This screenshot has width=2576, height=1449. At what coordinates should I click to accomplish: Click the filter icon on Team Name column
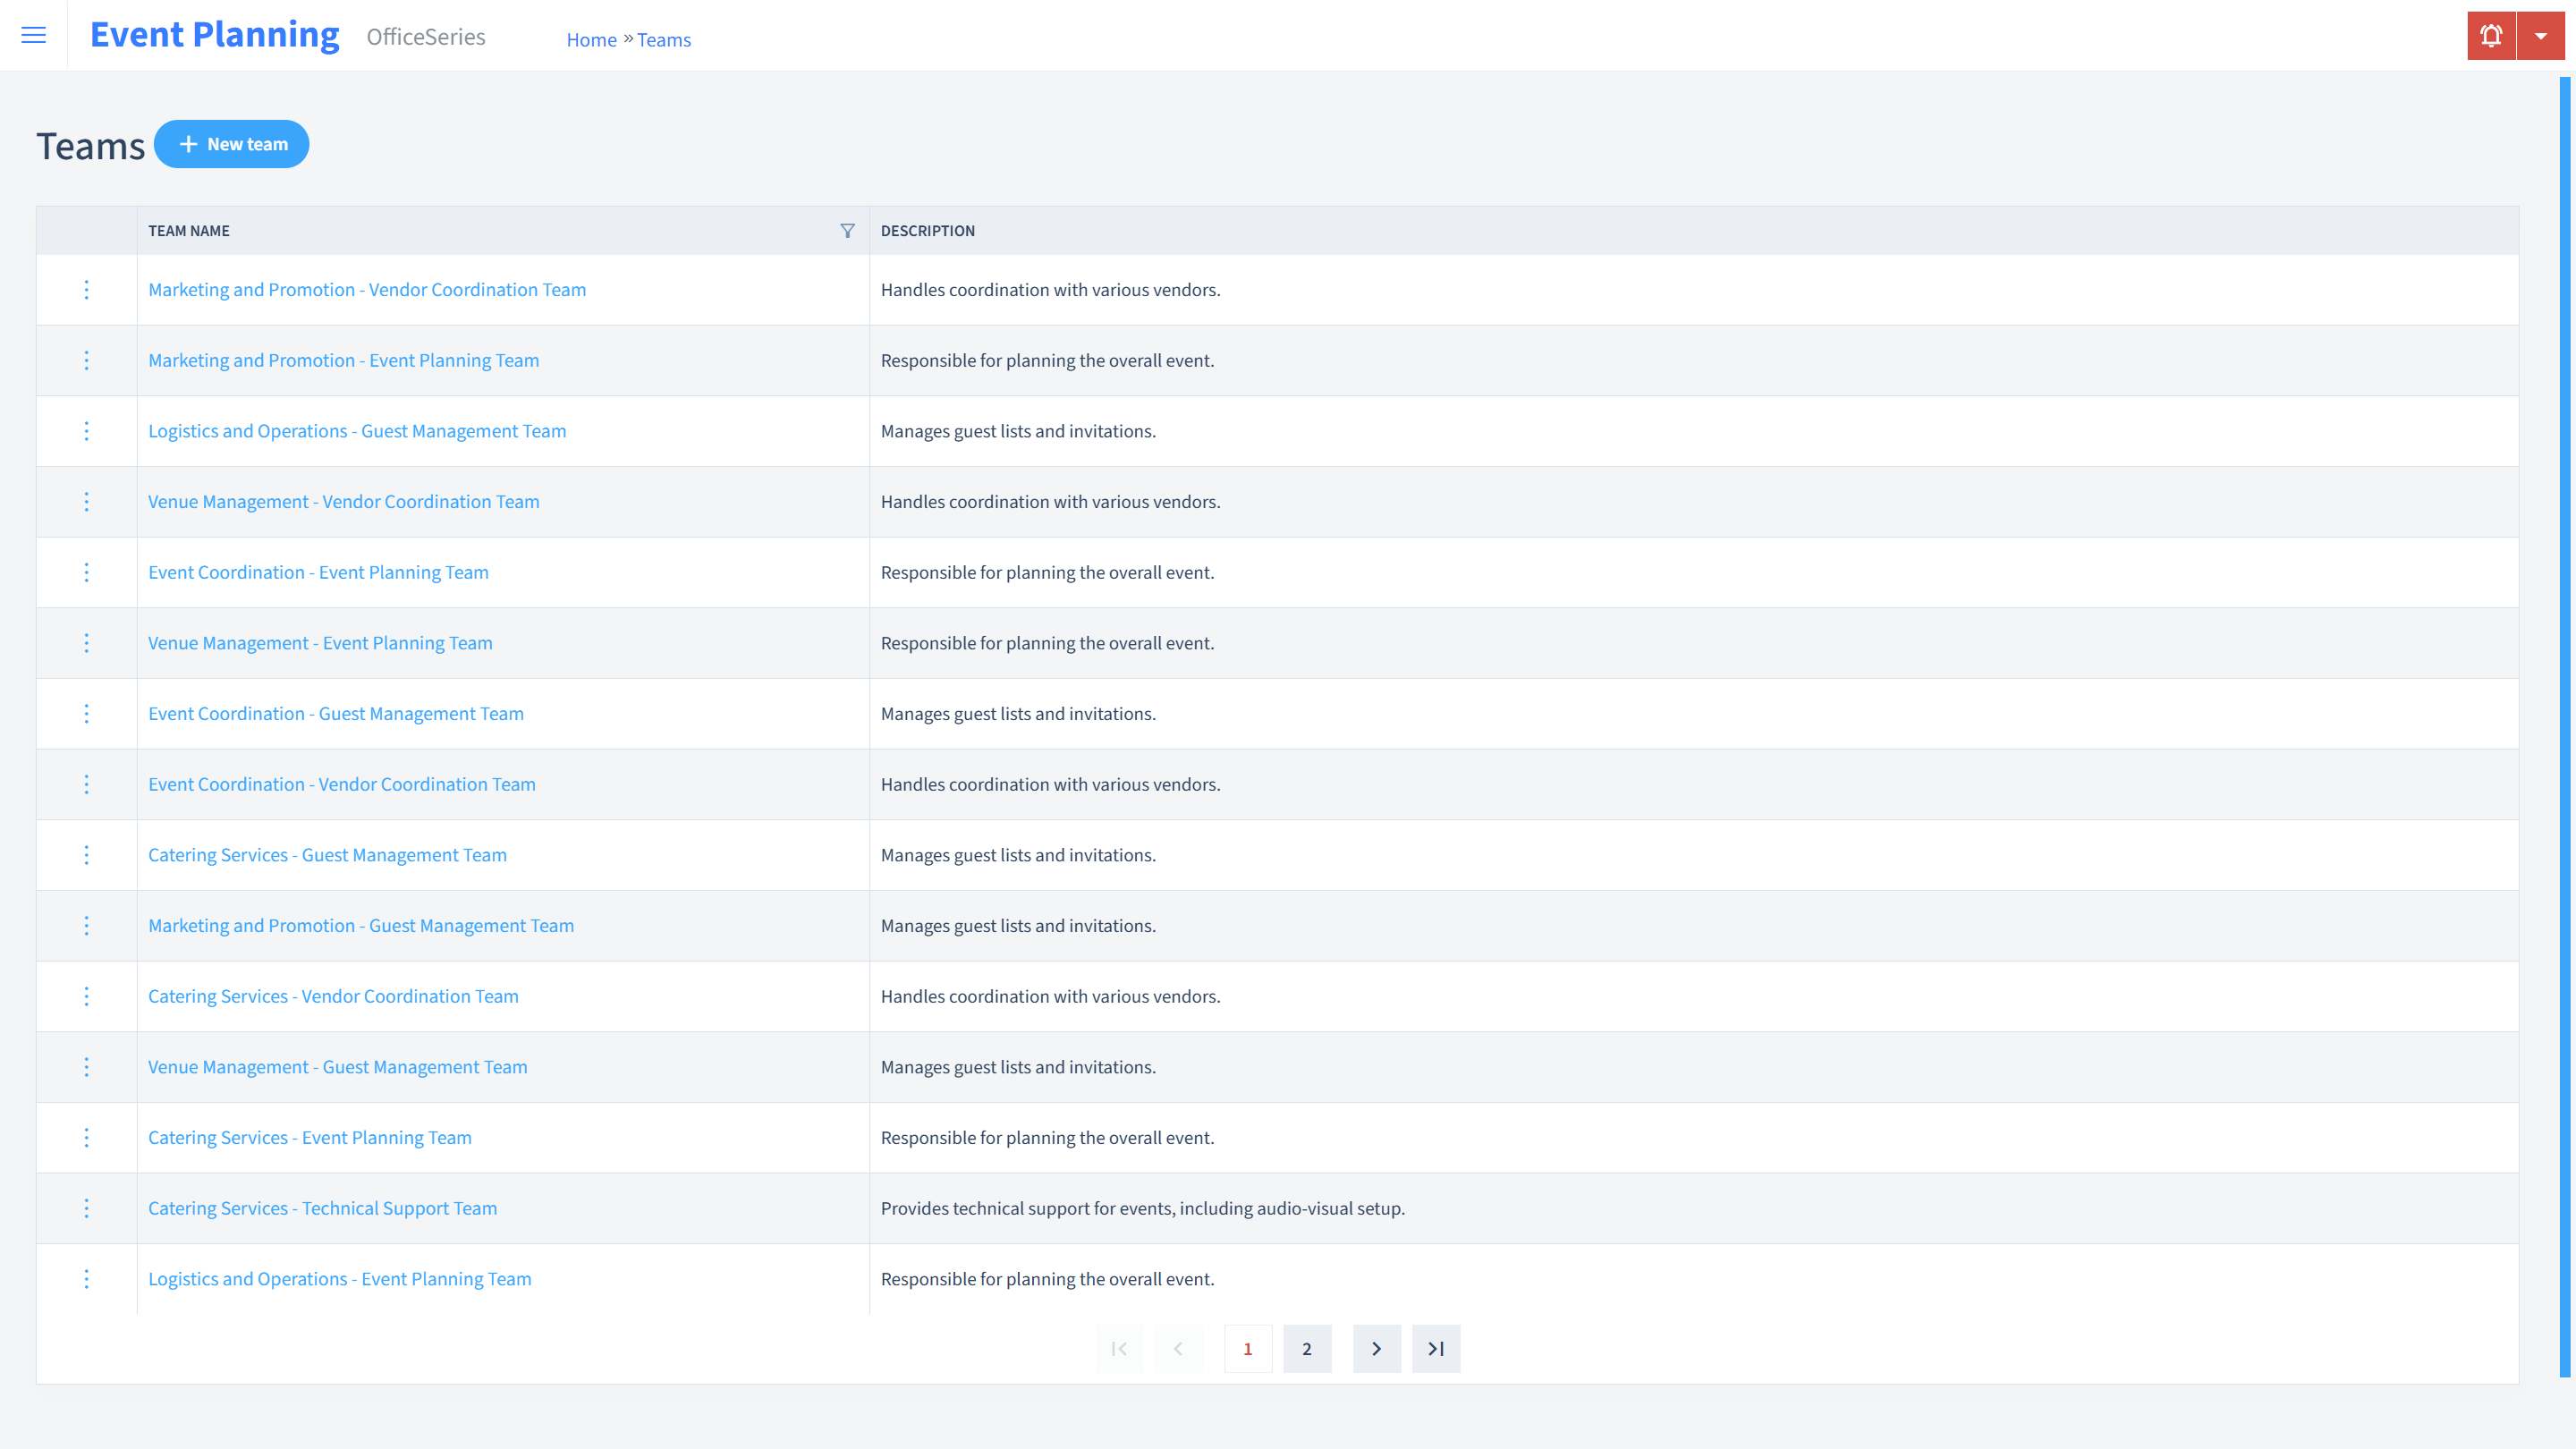(847, 230)
